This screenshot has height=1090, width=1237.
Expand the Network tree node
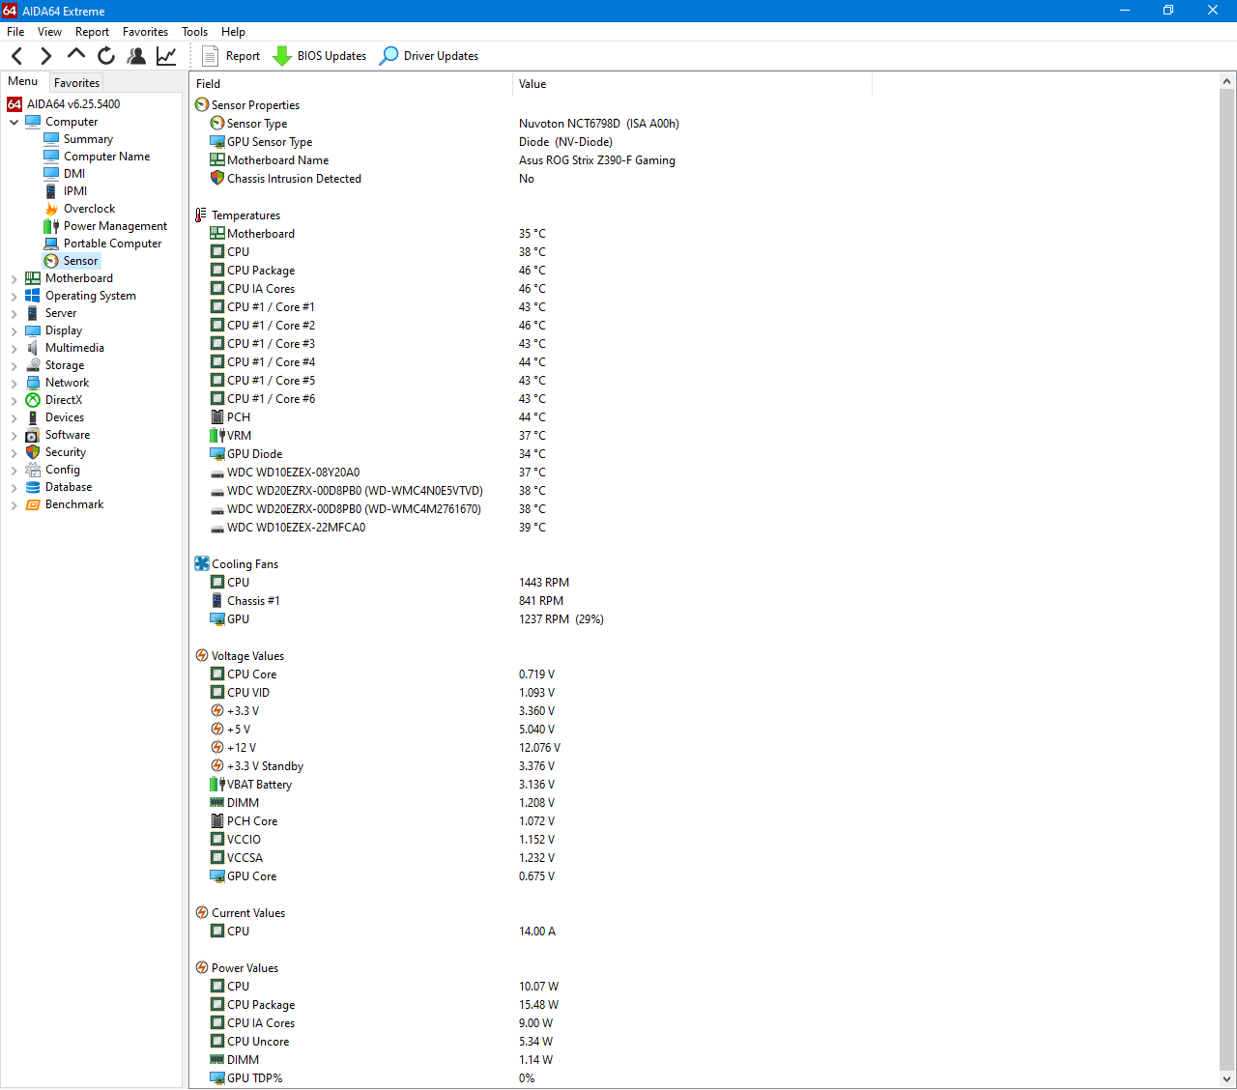(x=14, y=383)
